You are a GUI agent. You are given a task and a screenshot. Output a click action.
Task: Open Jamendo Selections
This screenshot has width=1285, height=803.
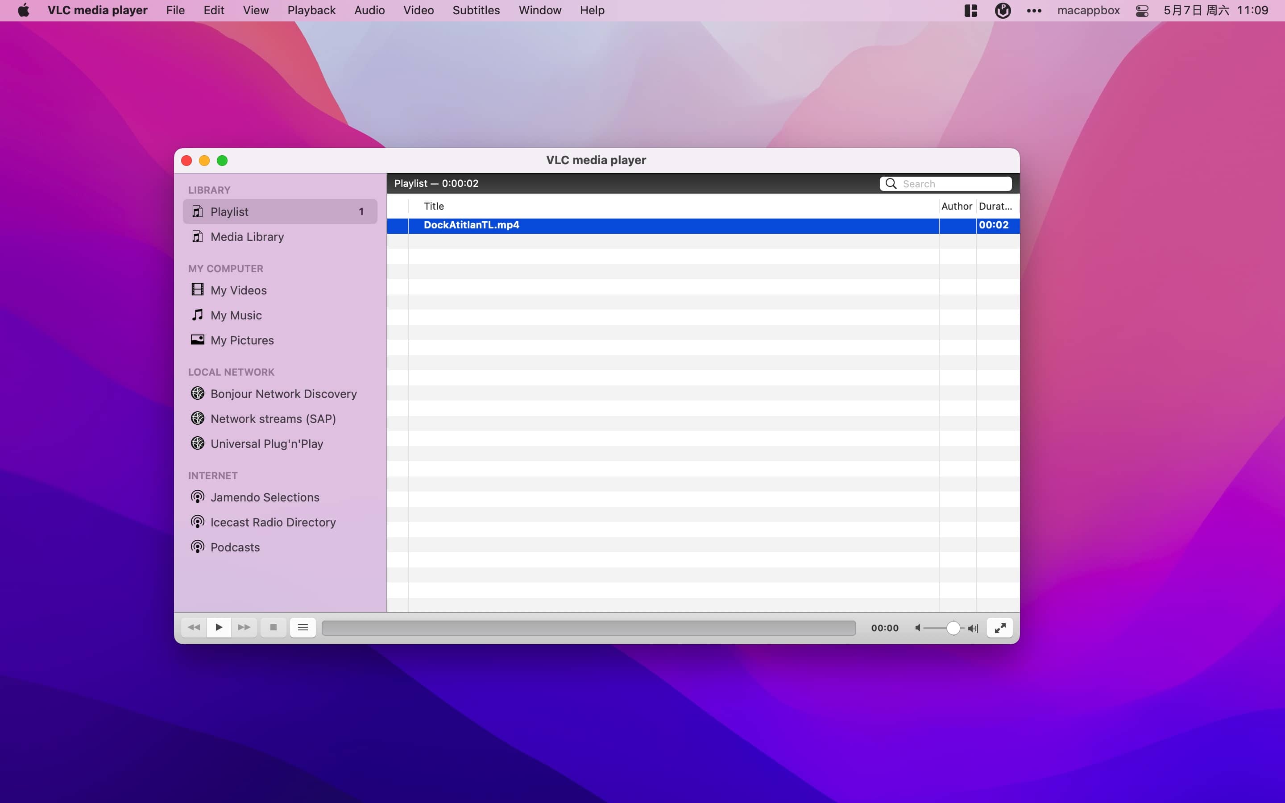[280, 497]
